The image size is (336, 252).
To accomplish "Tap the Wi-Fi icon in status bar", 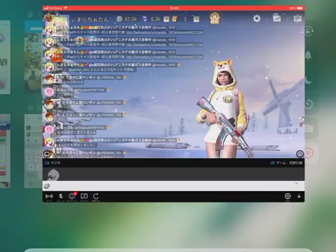I will (66, 8).
